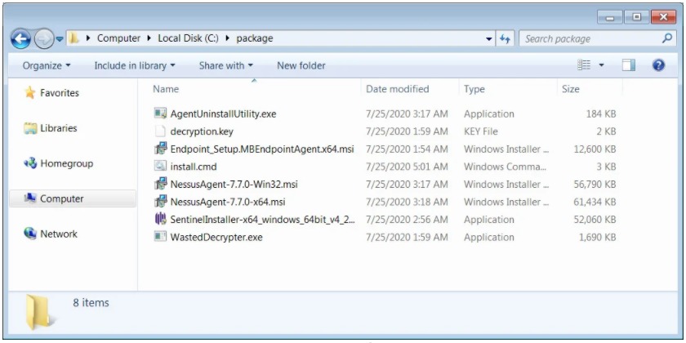Click the Back navigation arrow button
Viewport: 686px width, 343px height.
click(20, 39)
